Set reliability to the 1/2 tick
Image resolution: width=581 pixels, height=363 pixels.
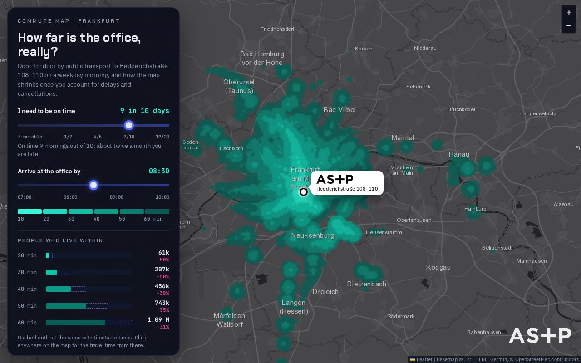tap(68, 137)
